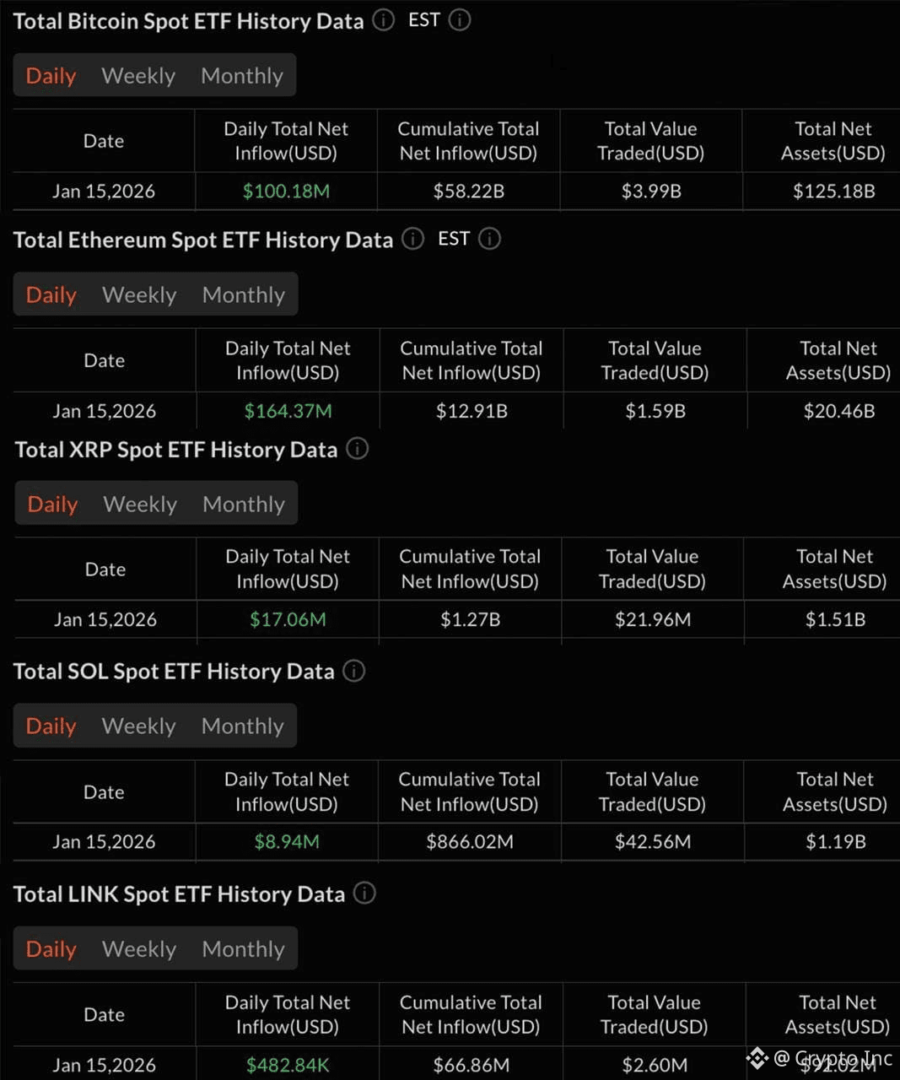Click info icon after EST in Bitcoin section
The height and width of the screenshot is (1080, 900).
(x=460, y=20)
